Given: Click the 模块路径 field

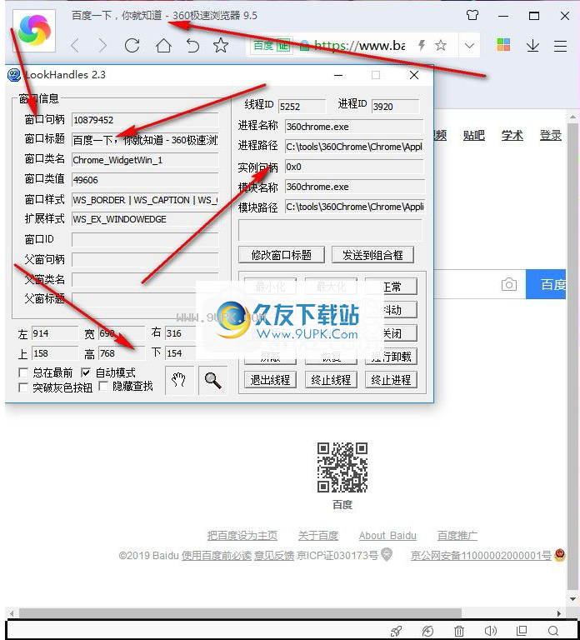Looking at the screenshot, I should pos(354,207).
